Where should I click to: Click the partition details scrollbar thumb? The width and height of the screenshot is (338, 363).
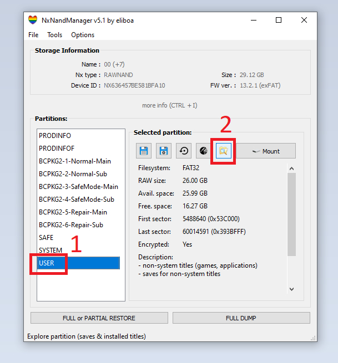(291, 214)
